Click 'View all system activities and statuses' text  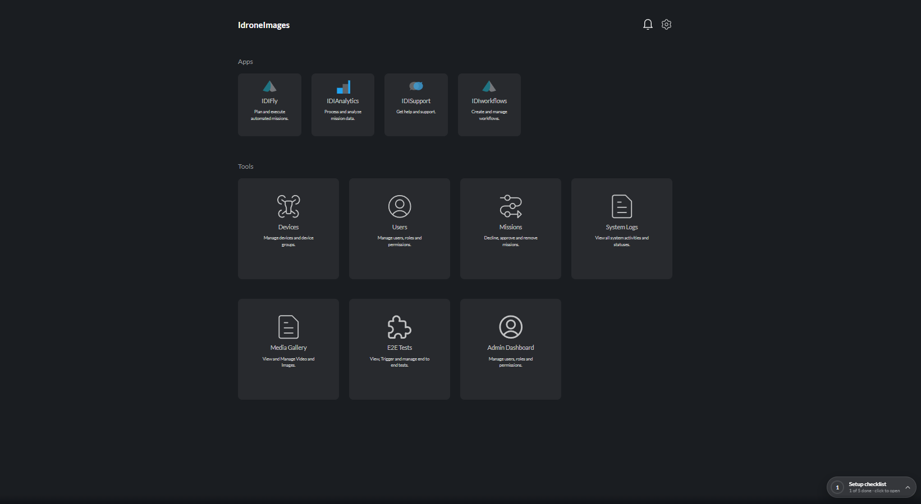(622, 241)
